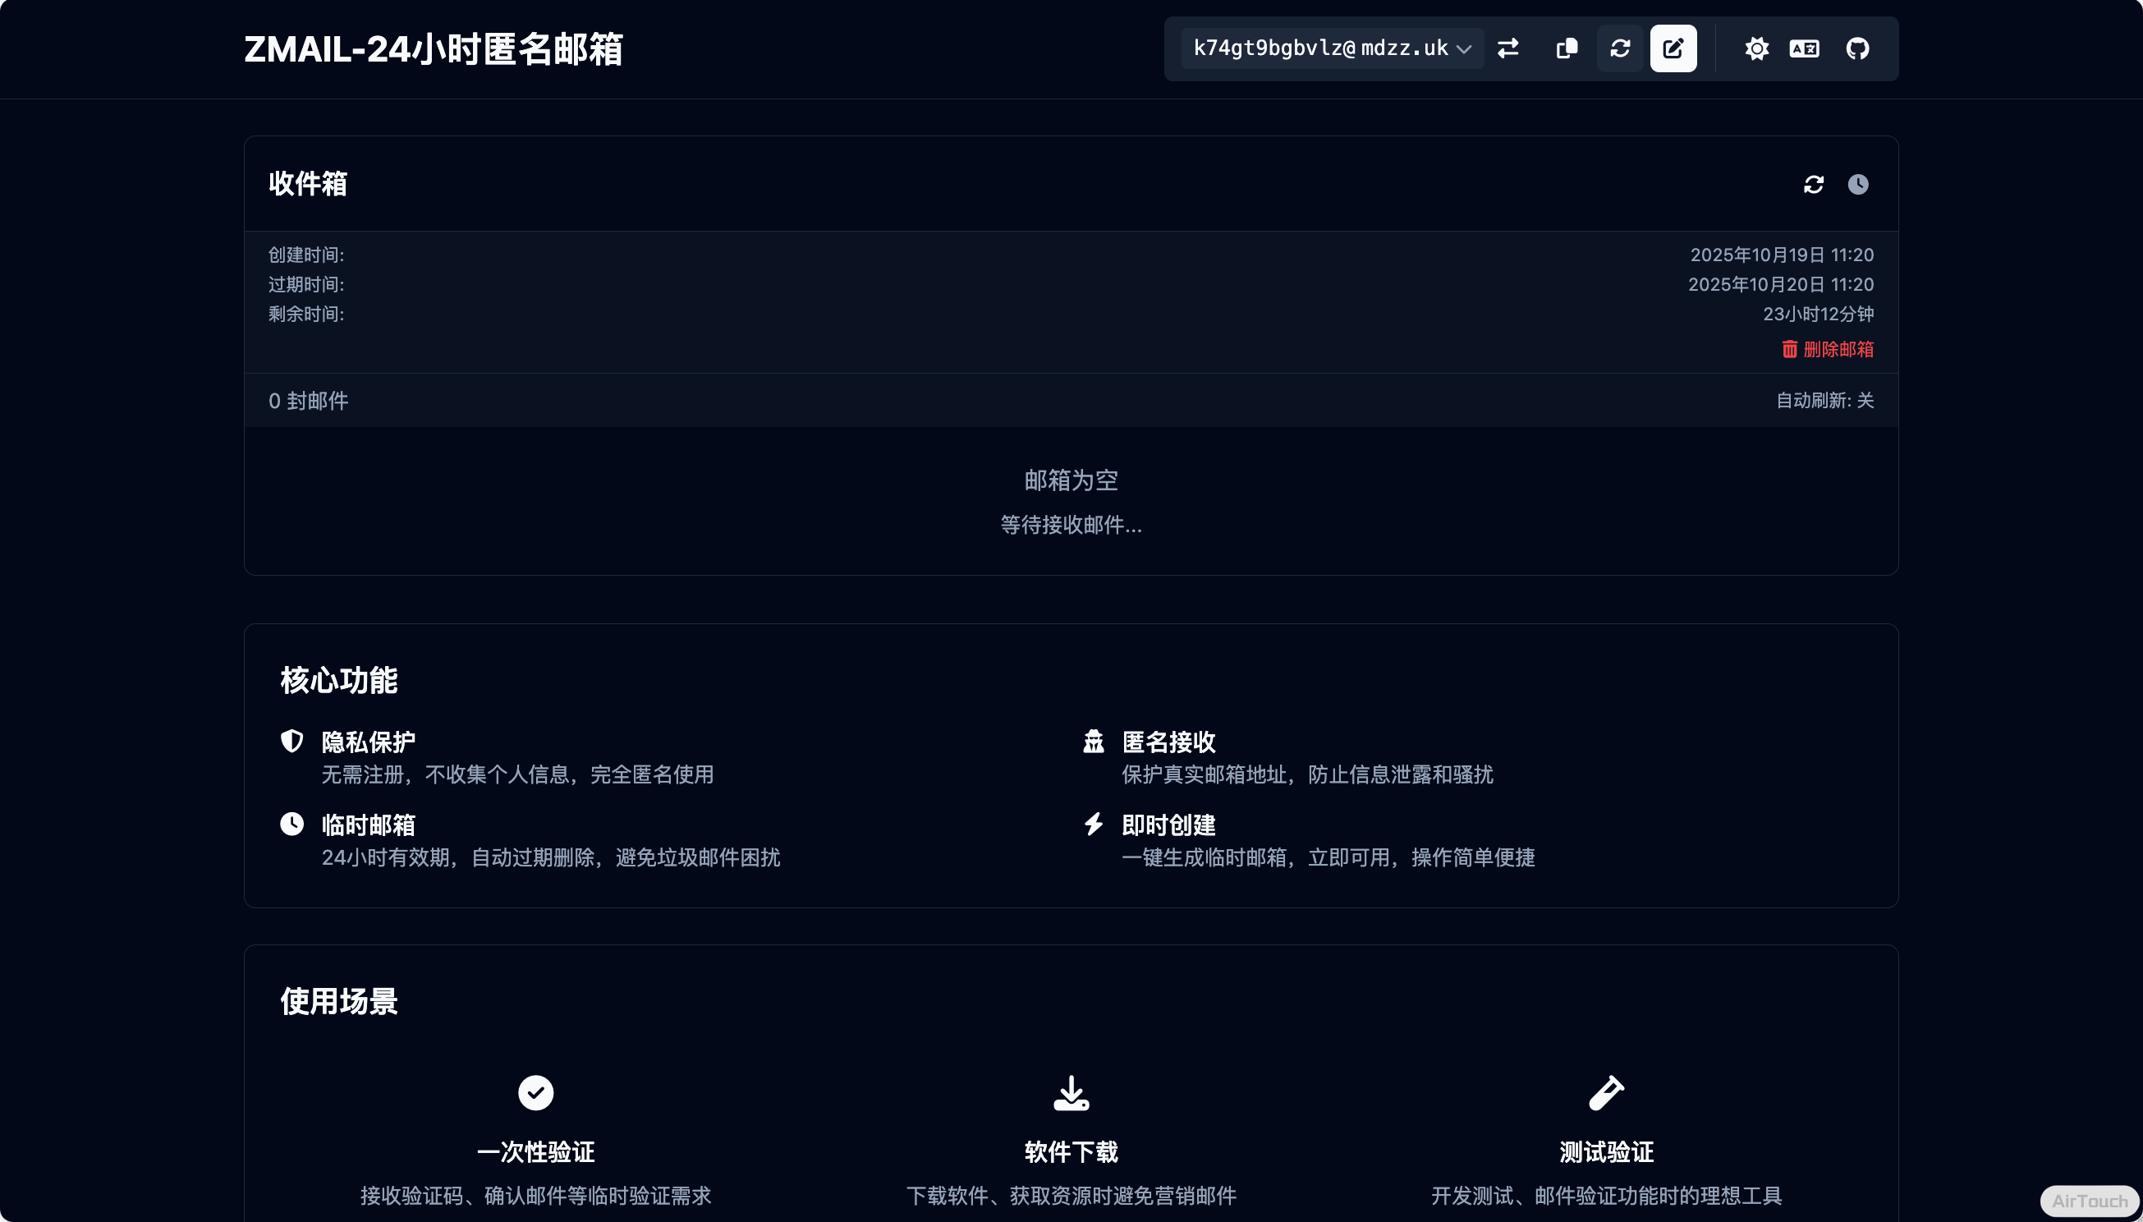Open the GitHub repository icon
Viewport: 2143px width, 1222px height.
(x=1857, y=48)
